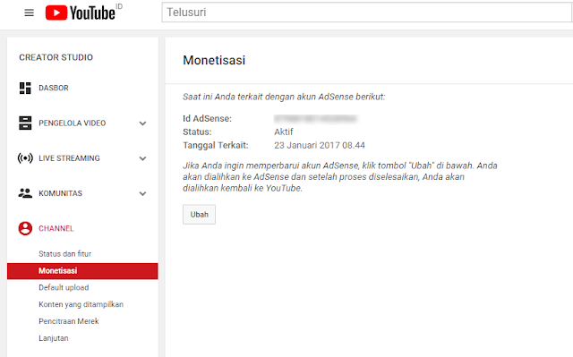Open Default upload settings
The image size is (573, 357).
(x=64, y=287)
